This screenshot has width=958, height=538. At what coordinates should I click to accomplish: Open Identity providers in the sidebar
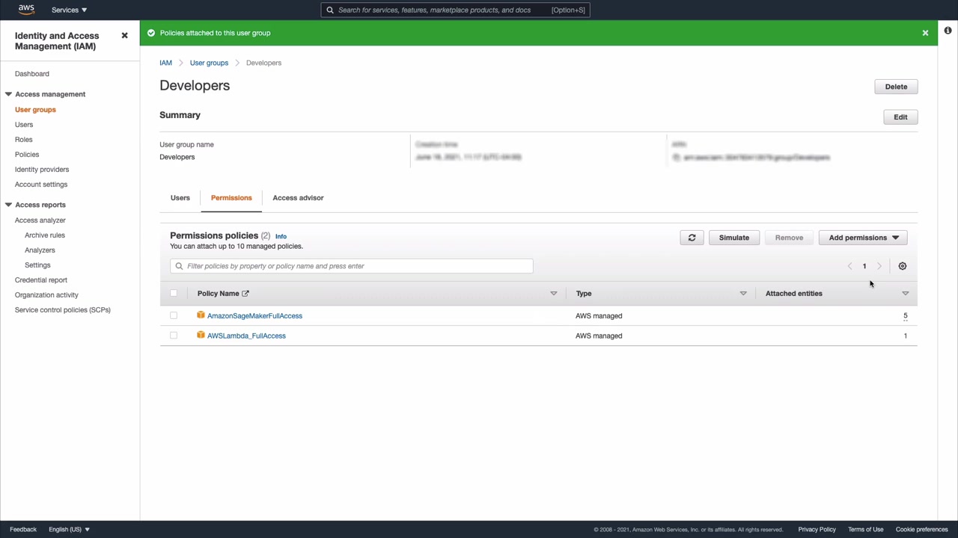(42, 170)
